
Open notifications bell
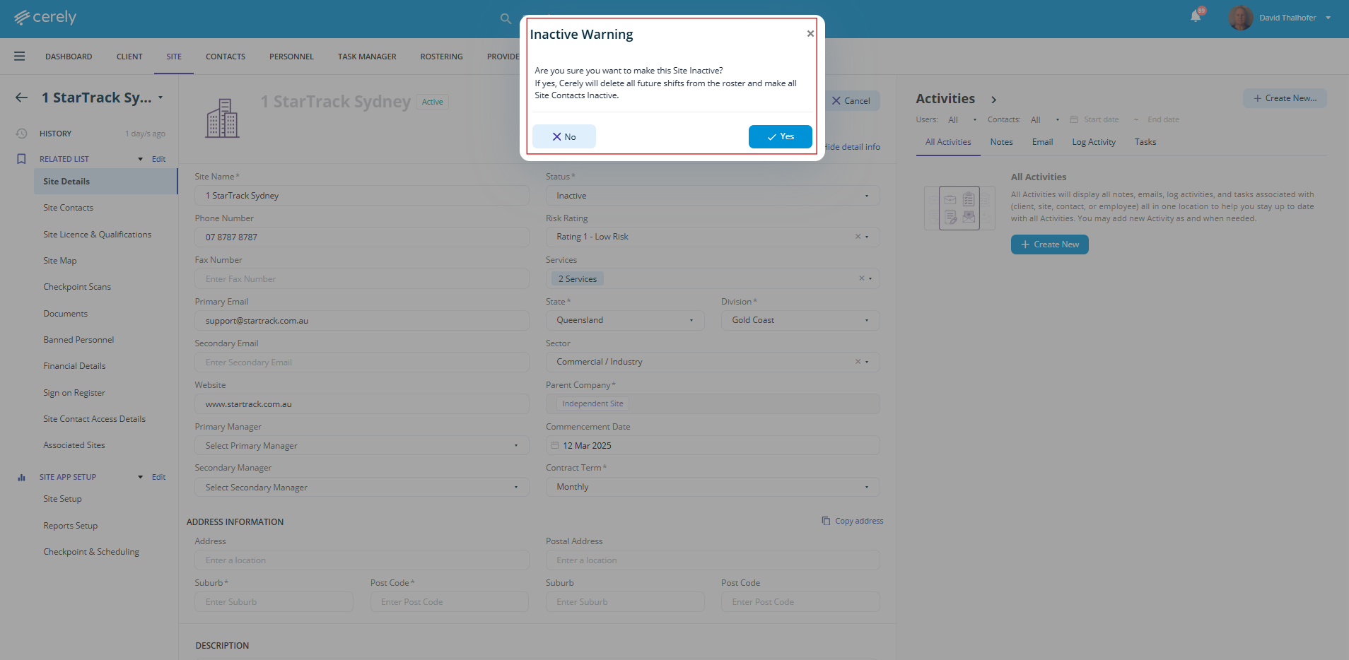(x=1196, y=16)
